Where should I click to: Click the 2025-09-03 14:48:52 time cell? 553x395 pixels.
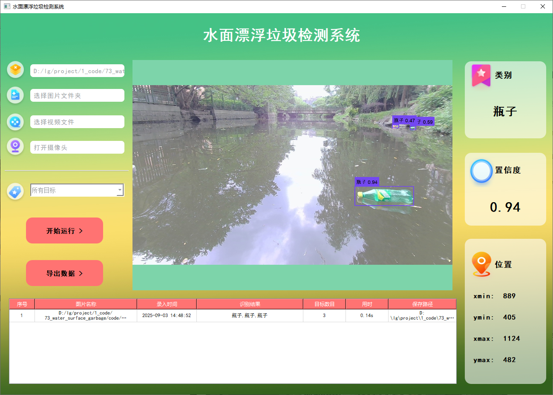pos(167,315)
